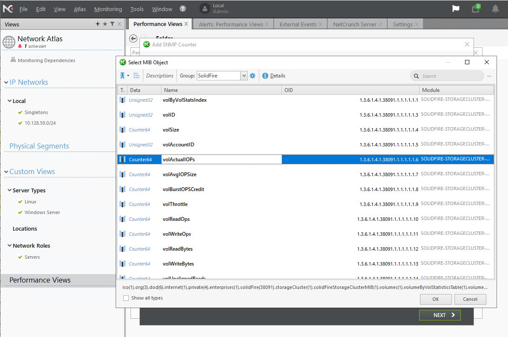This screenshot has width=508, height=337.
Task: Click the Cancel button
Action: click(470, 299)
